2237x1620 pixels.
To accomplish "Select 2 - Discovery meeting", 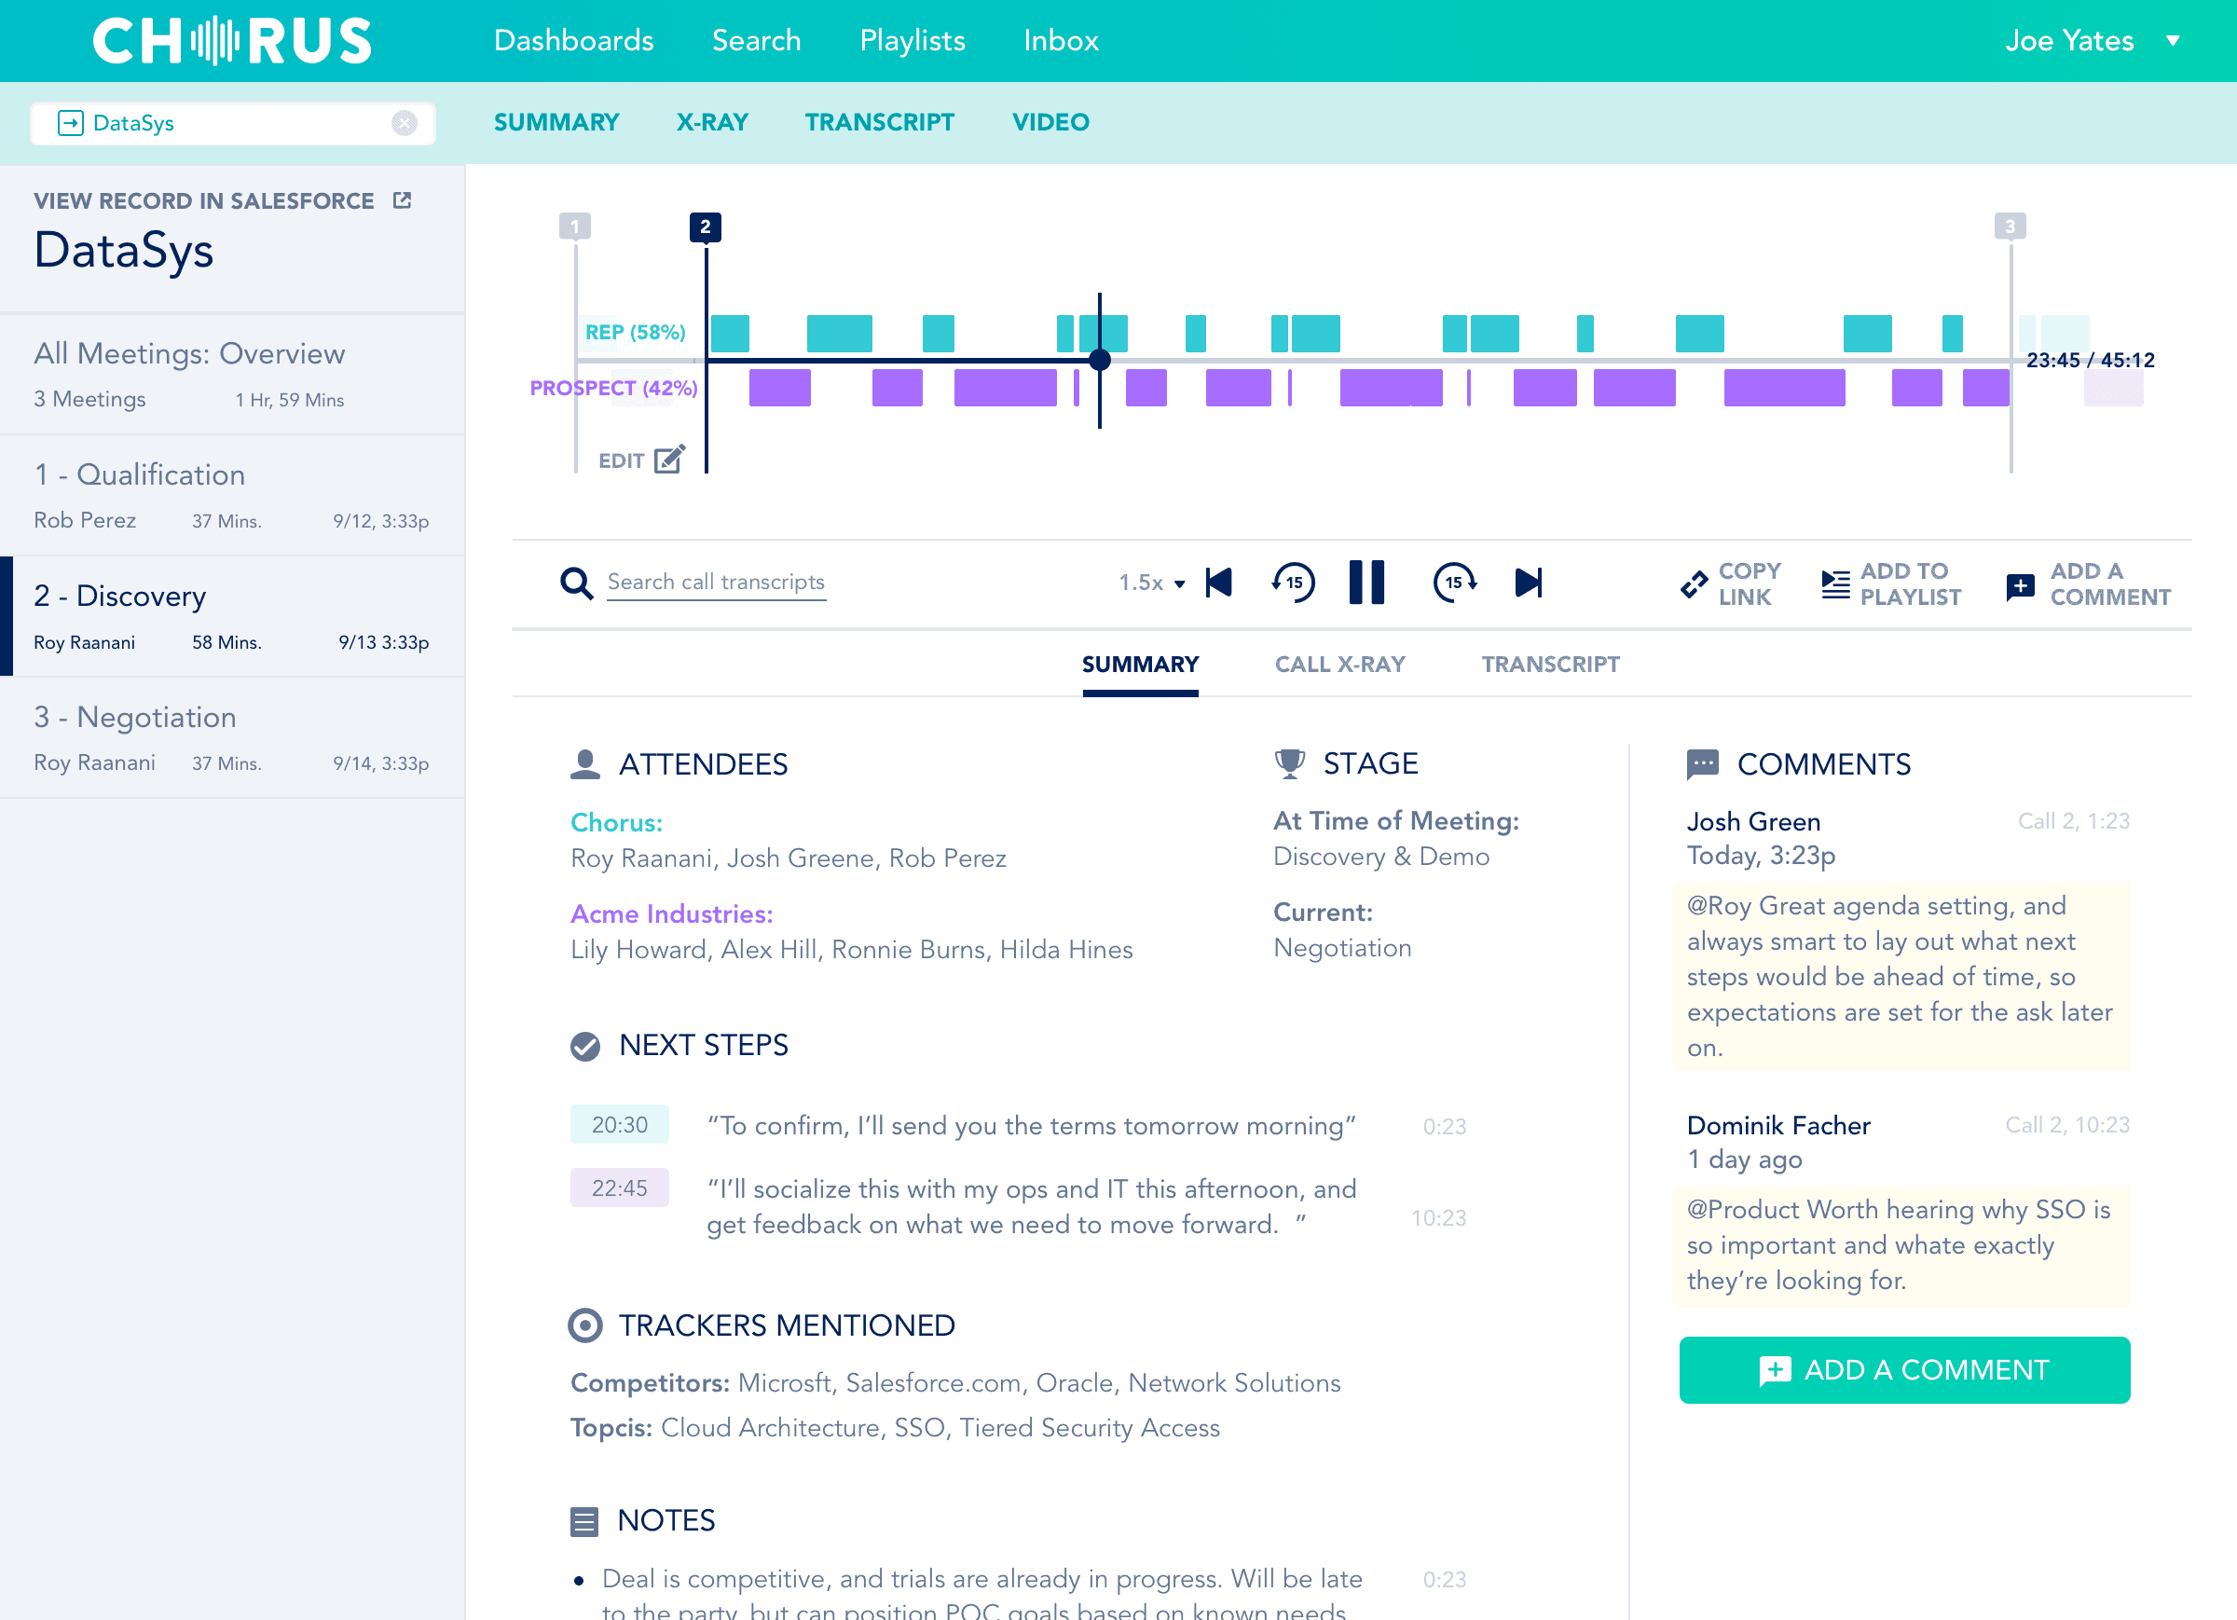I will coord(233,618).
